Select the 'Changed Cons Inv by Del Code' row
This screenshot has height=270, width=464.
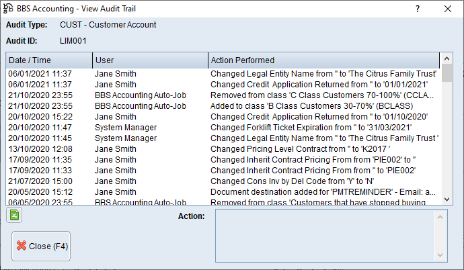323,181
